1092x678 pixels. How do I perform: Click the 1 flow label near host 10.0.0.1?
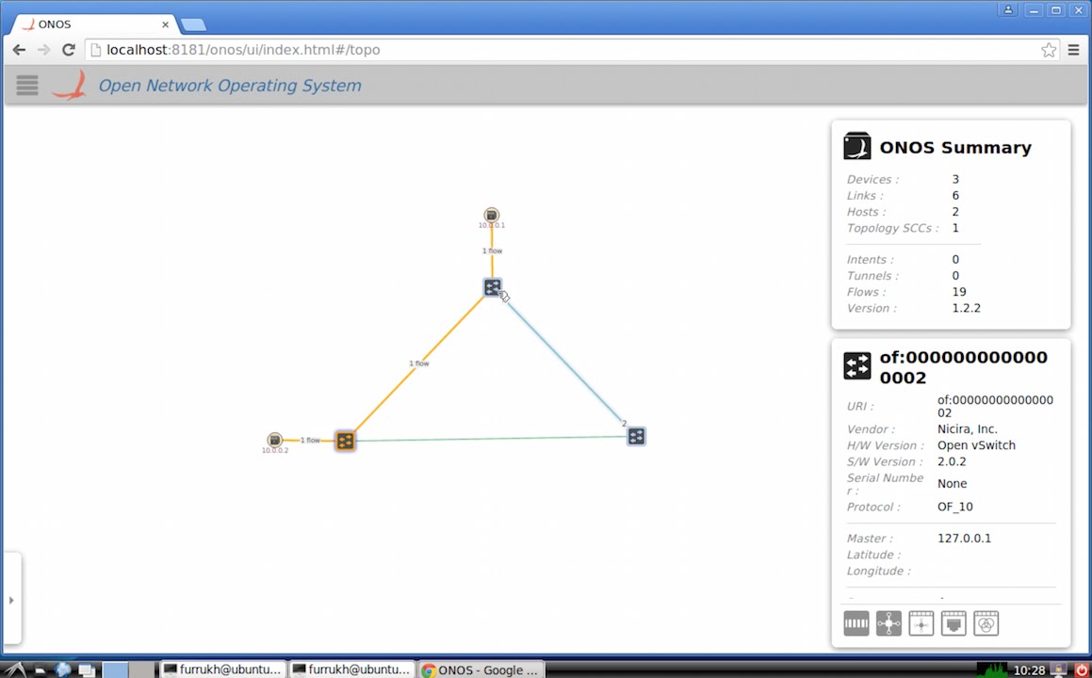[493, 250]
